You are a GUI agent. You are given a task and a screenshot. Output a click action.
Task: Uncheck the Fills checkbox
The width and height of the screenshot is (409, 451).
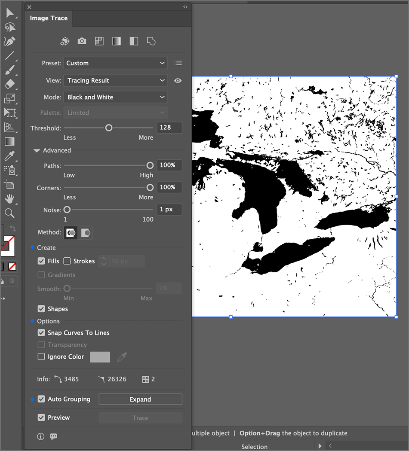[41, 261]
